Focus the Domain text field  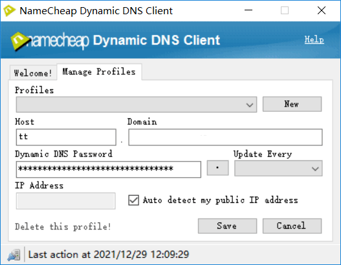click(225, 137)
